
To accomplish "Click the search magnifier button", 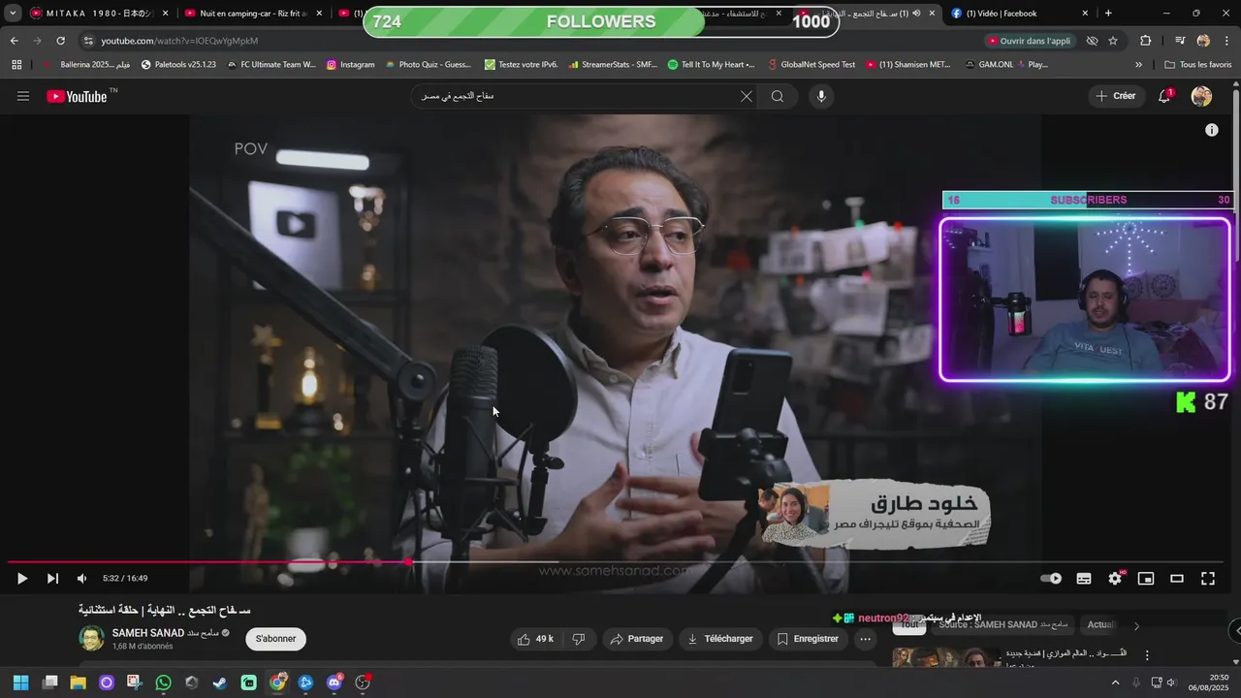I will point(778,96).
